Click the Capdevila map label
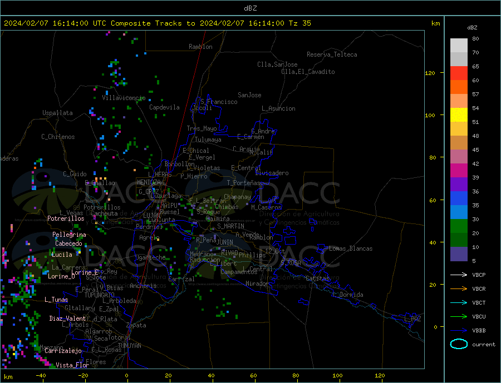501x383 pixels. 164,107
